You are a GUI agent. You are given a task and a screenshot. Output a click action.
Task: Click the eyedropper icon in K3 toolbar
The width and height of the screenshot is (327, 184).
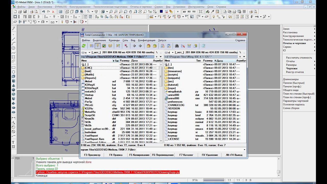click(213, 11)
